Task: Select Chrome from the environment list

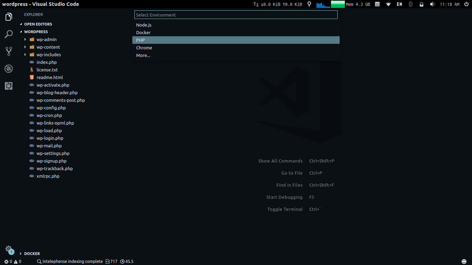Action: [x=144, y=48]
